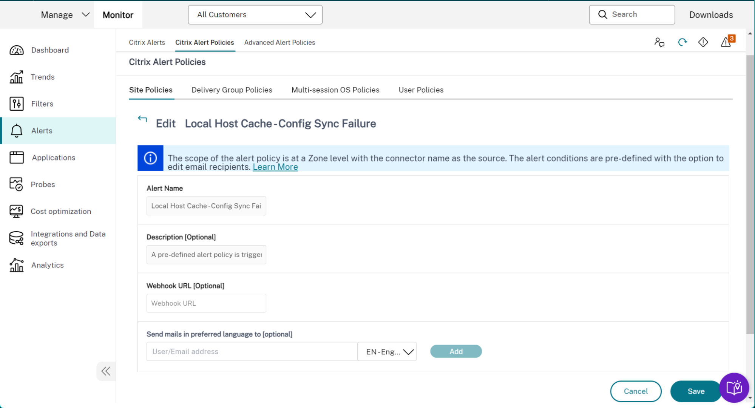Viewport: 755px width, 408px height.
Task: Click the back arrow beside Edit
Action: click(x=142, y=119)
